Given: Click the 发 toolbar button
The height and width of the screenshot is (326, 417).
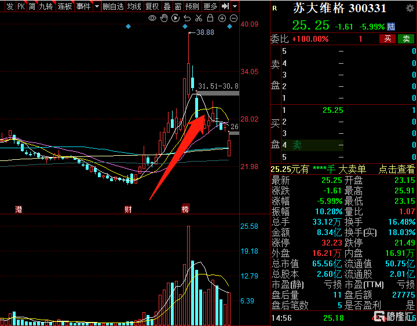Looking at the screenshot, I should coord(10,6).
